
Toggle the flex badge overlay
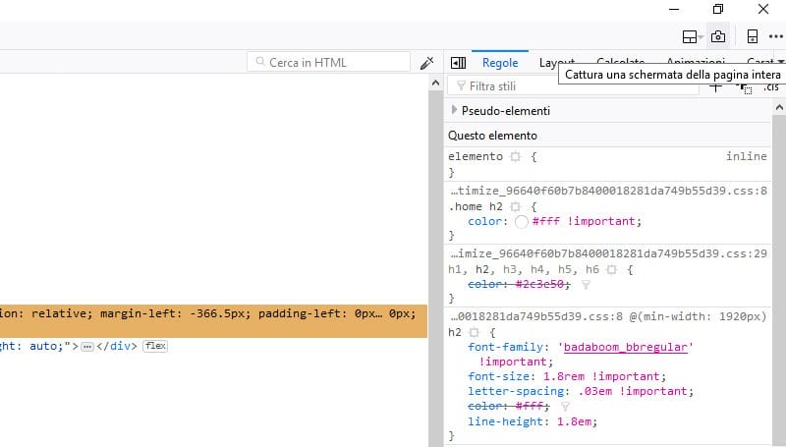155,347
